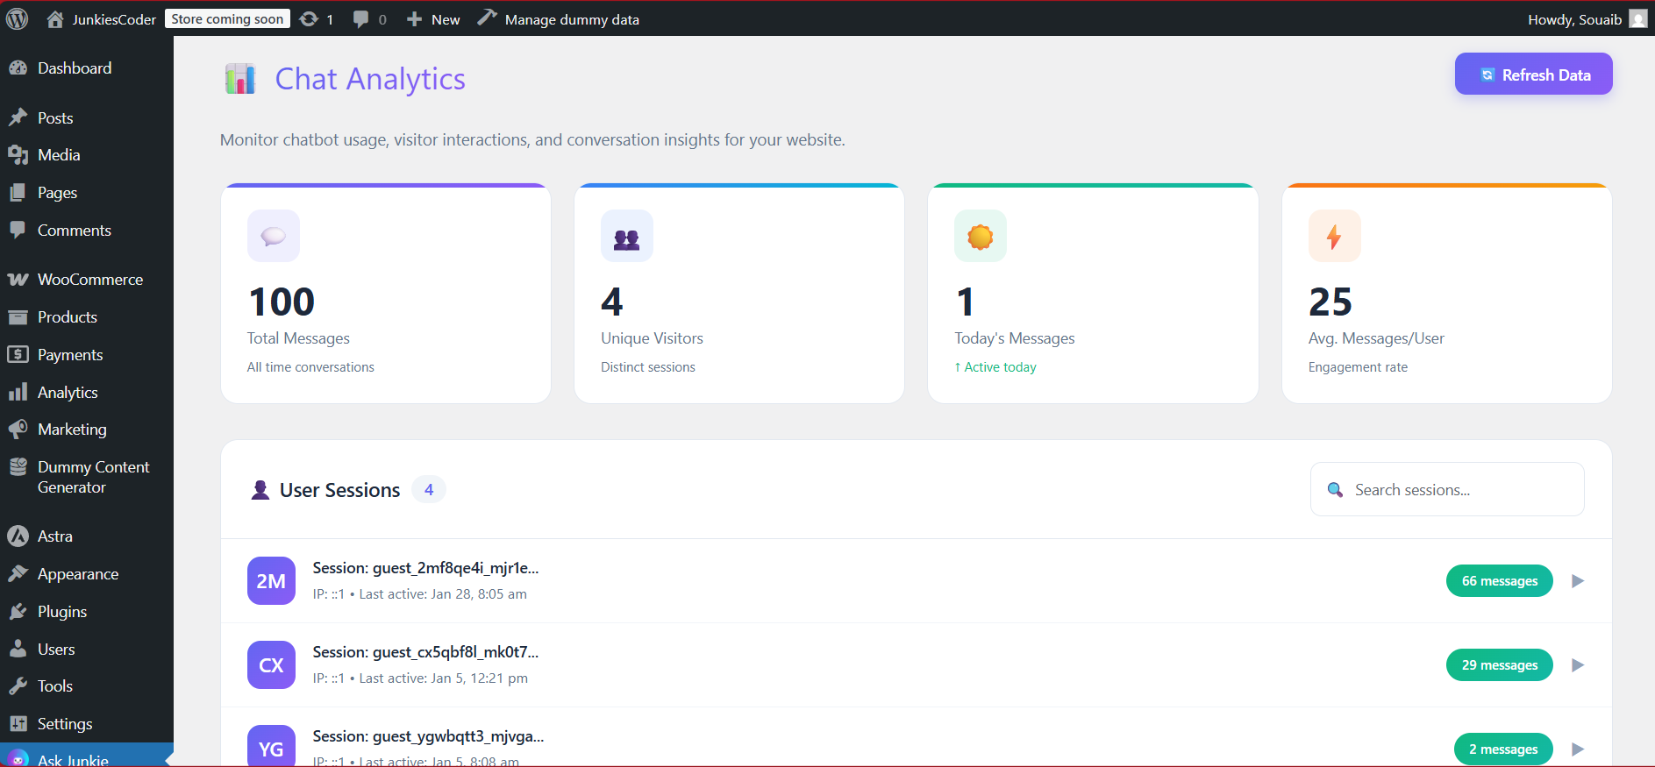This screenshot has width=1655, height=767.
Task: Click the Dummy Content Generator icon
Action: tap(18, 467)
